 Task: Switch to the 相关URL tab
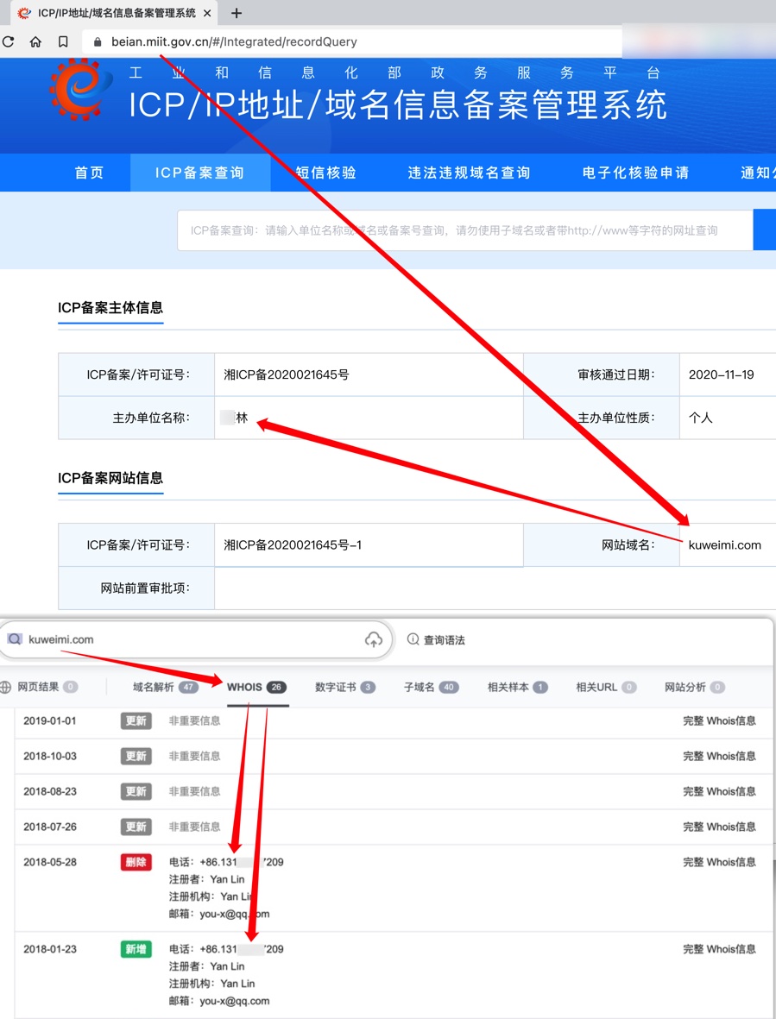tap(606, 687)
